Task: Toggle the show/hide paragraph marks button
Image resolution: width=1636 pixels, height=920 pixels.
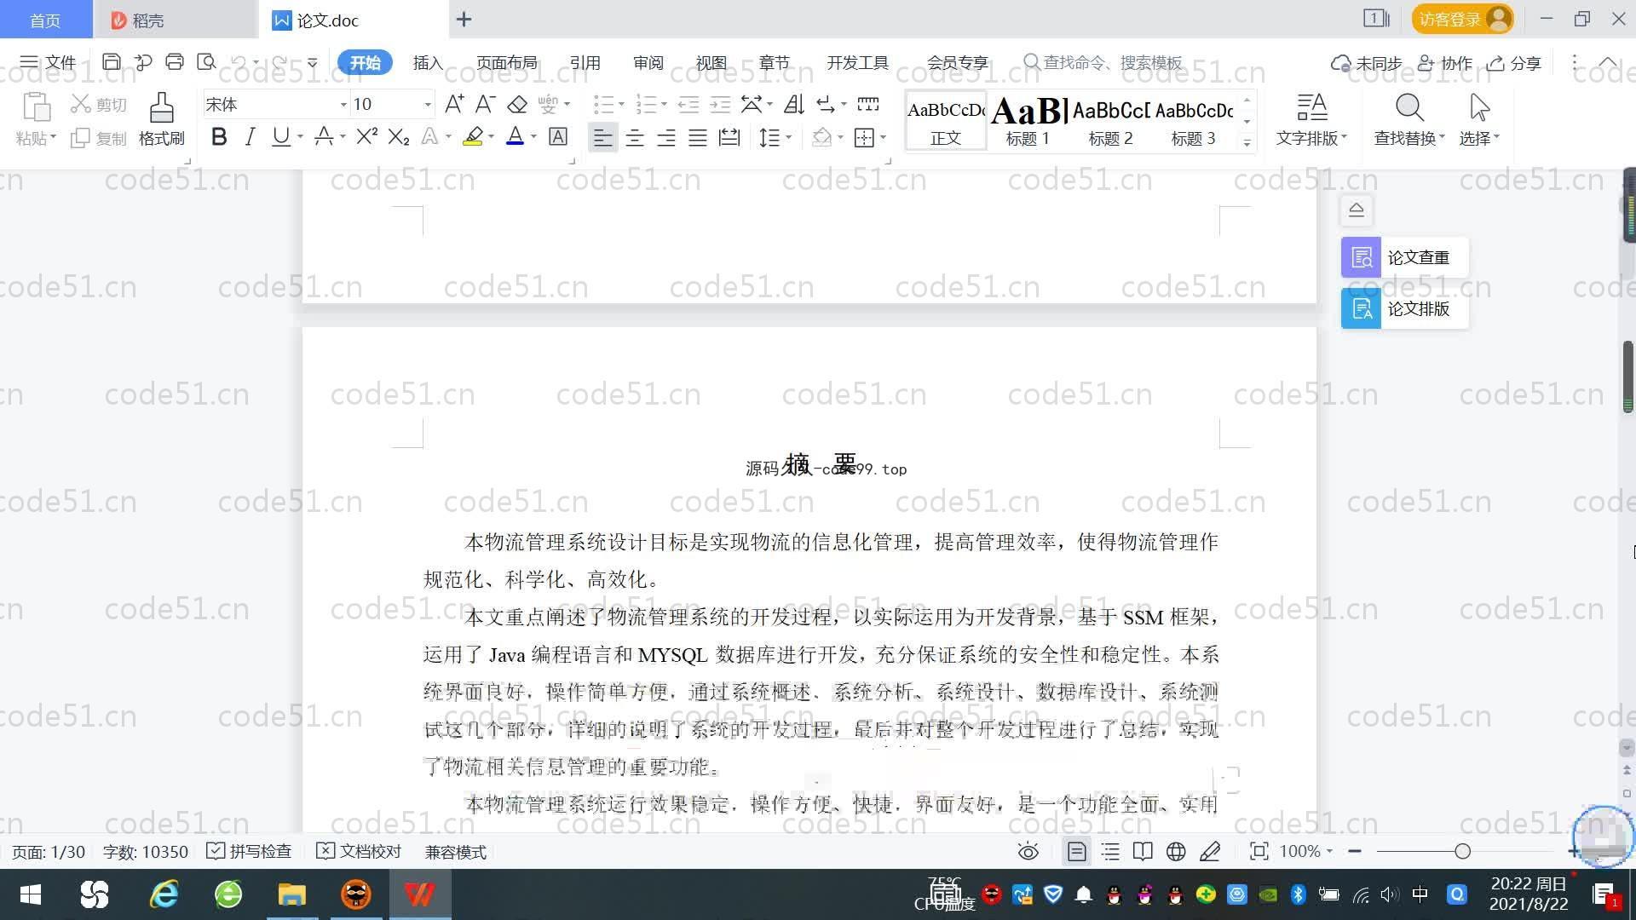Action: tap(825, 104)
